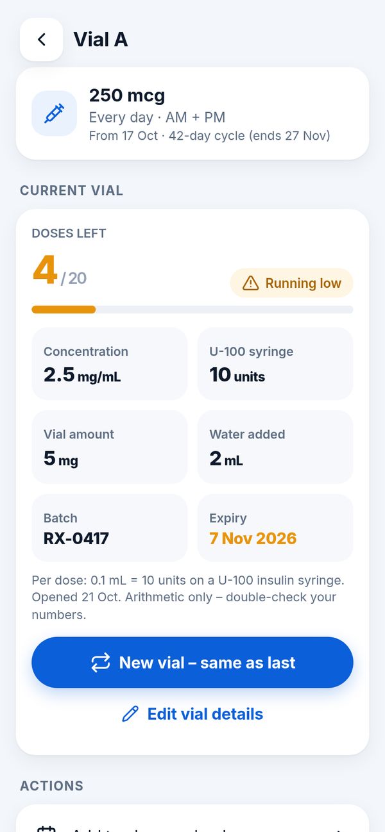Open the Batch RX-0417 tile
385x832 pixels.
coord(110,528)
